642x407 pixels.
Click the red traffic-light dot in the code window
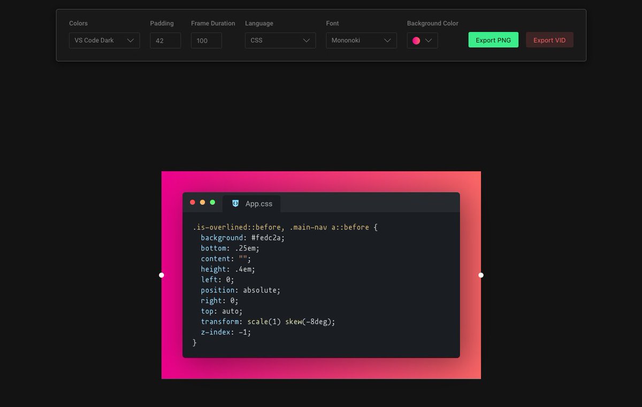coord(193,202)
